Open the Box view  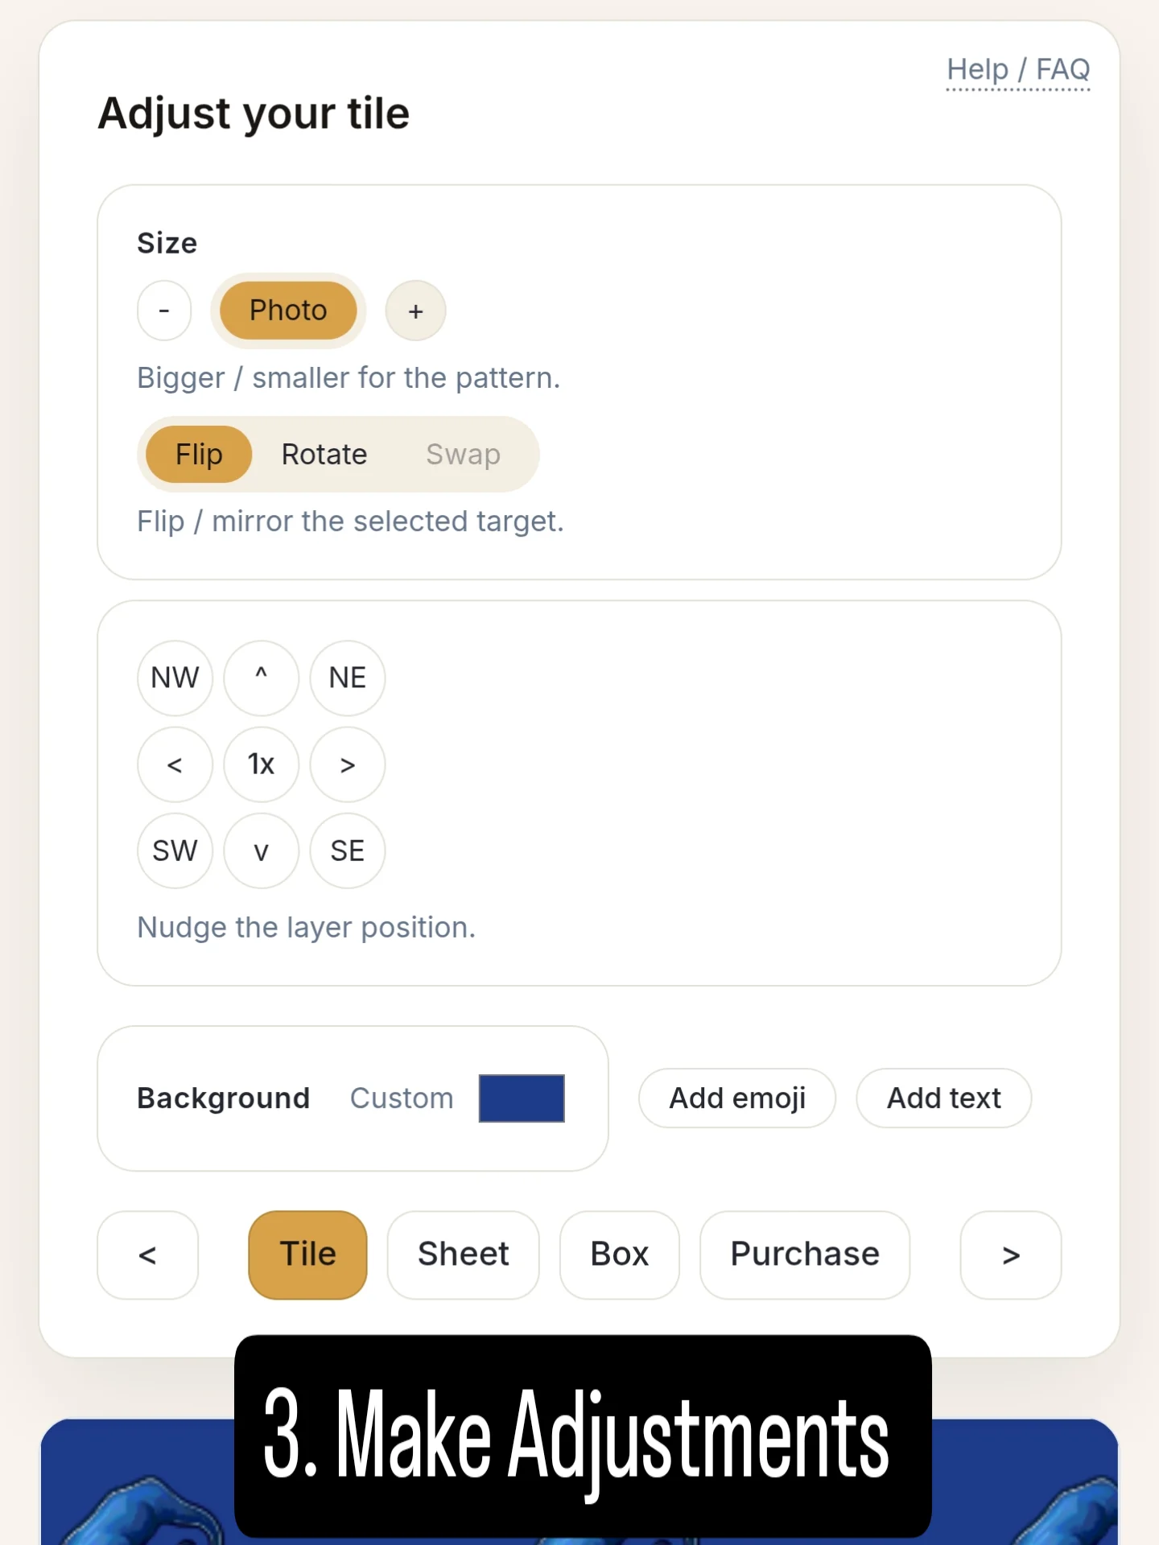(x=619, y=1254)
